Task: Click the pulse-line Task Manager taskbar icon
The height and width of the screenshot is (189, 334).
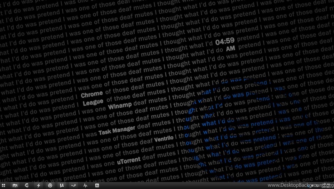Action: 85,186
